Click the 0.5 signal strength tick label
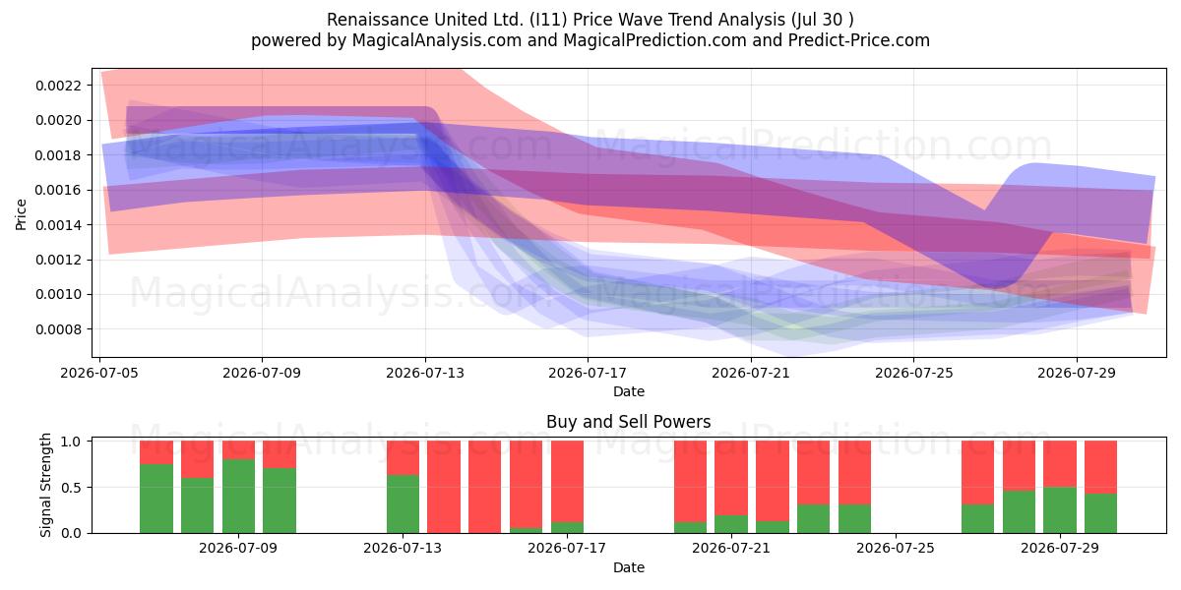The width and height of the screenshot is (1181, 590). coord(72,488)
